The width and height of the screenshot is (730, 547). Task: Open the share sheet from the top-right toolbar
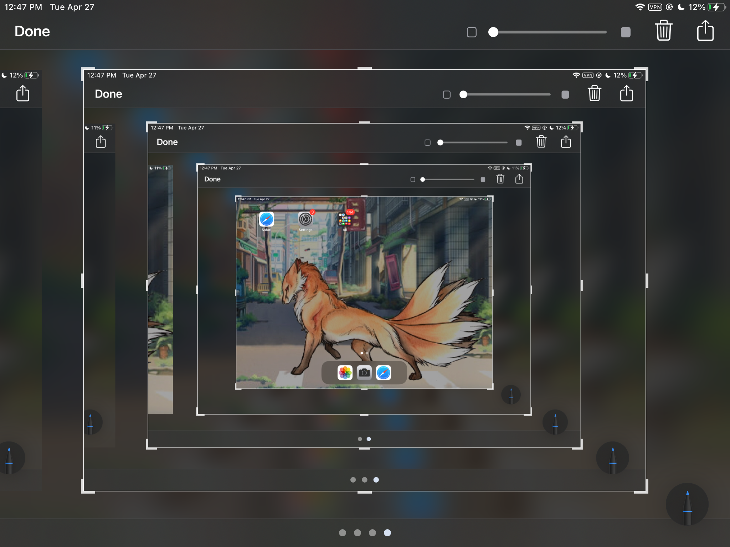point(705,30)
